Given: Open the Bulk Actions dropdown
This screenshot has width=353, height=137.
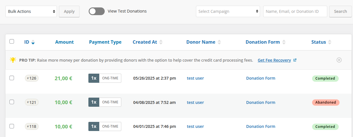Looking at the screenshot, I should pyautogui.click(x=31, y=11).
